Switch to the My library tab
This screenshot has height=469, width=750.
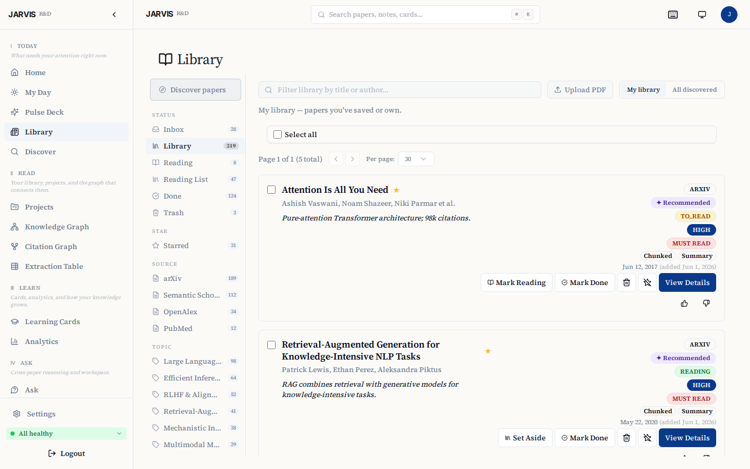(643, 90)
